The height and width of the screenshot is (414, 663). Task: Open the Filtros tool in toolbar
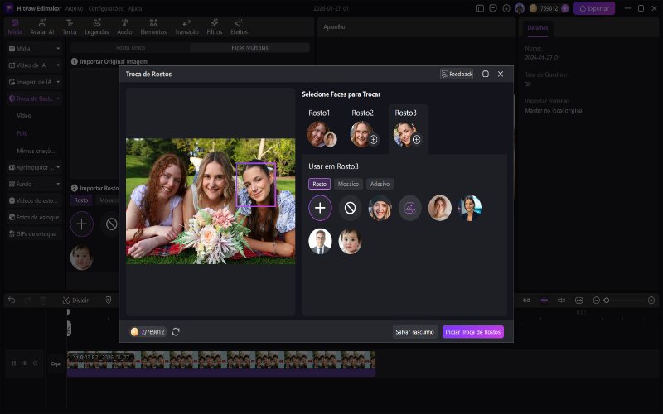pyautogui.click(x=214, y=26)
